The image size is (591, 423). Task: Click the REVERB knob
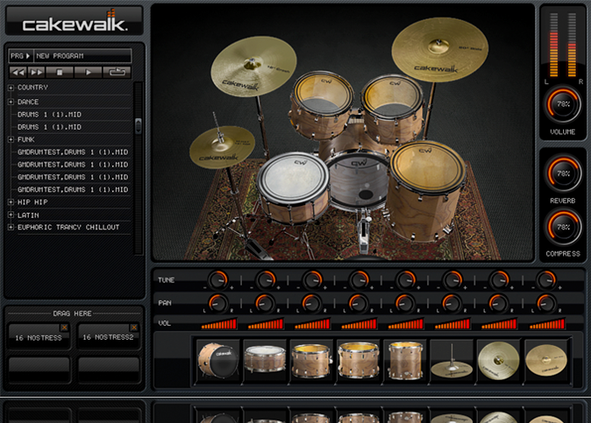point(563,173)
